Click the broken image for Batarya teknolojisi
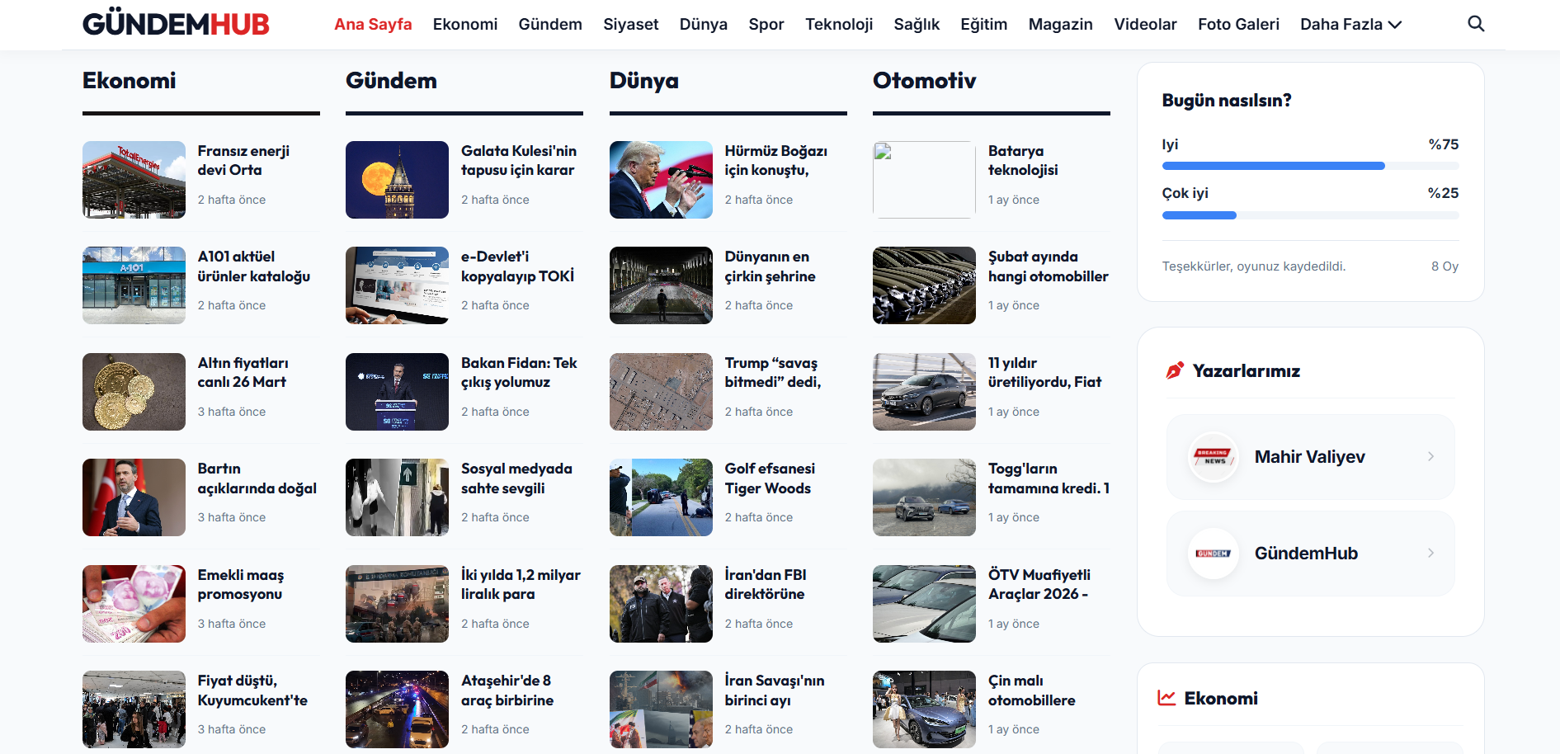This screenshot has width=1560, height=754. (x=924, y=180)
